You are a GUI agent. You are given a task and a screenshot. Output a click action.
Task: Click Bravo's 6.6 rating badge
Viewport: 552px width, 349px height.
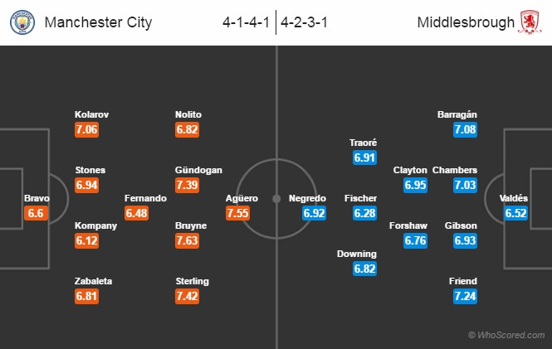coord(35,214)
